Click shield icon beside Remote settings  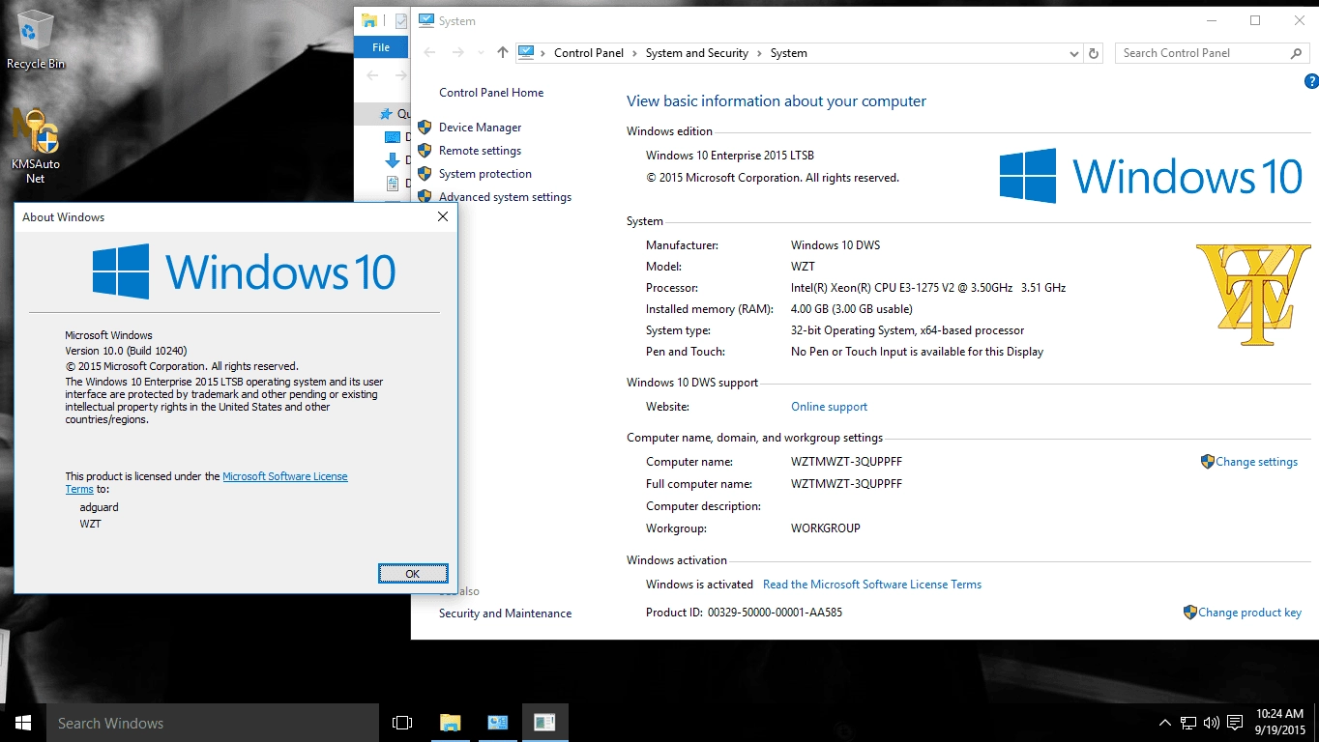coord(425,151)
